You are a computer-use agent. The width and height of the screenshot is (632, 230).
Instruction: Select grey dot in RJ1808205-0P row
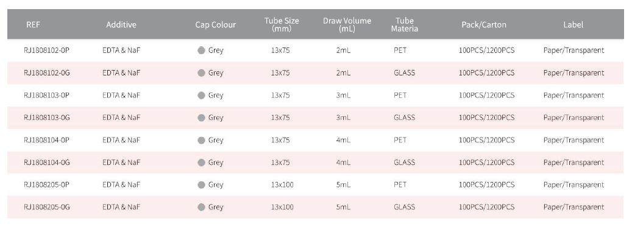pyautogui.click(x=201, y=185)
